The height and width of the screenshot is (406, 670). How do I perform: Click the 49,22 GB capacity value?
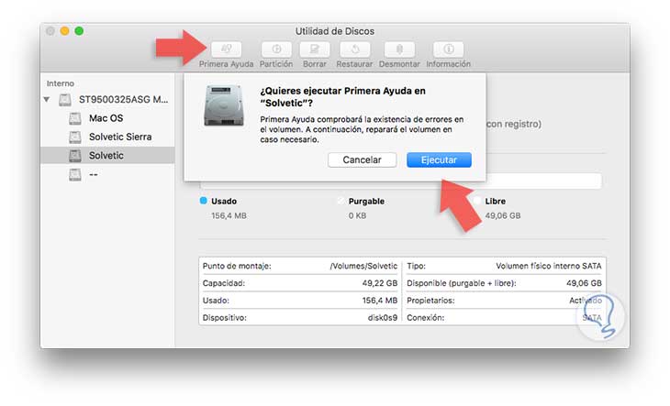[379, 283]
